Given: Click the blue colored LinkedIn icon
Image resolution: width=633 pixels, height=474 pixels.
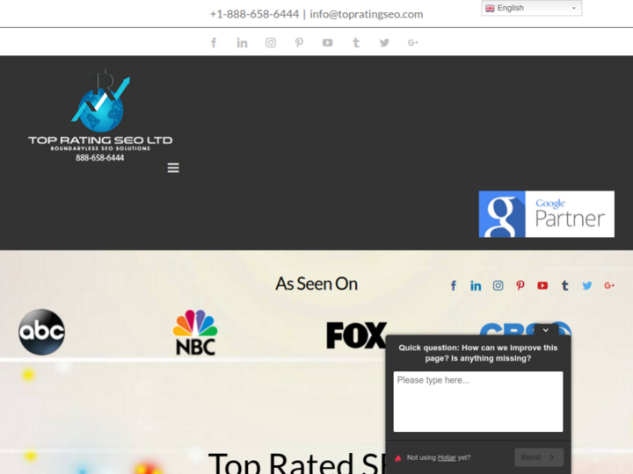Looking at the screenshot, I should tap(476, 285).
